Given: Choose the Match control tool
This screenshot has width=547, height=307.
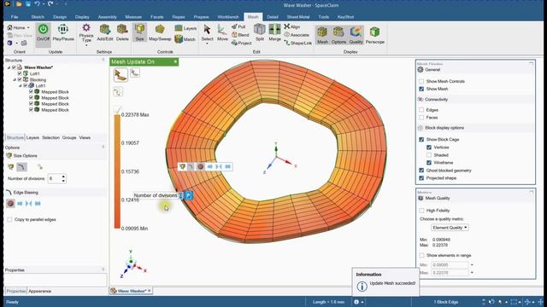Looking at the screenshot, I should pos(185,39).
